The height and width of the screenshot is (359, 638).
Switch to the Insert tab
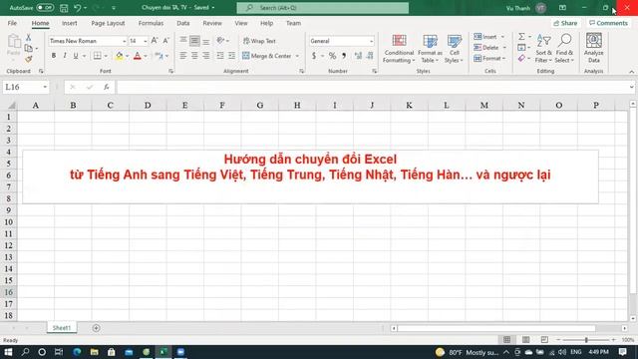tap(70, 23)
